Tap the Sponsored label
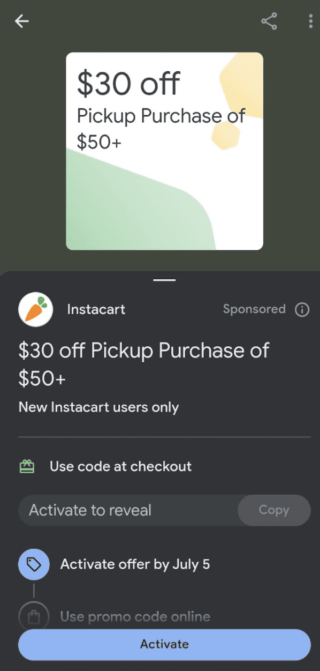Viewport: 320px width, 671px height. [x=254, y=309]
